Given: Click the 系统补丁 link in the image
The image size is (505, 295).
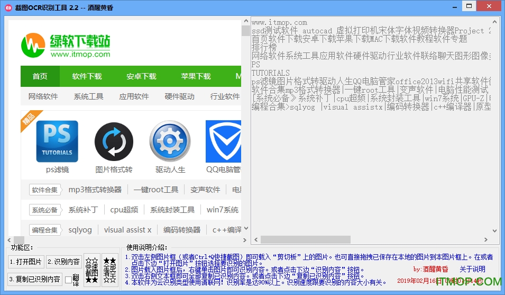Looking at the screenshot, I should [83, 210].
